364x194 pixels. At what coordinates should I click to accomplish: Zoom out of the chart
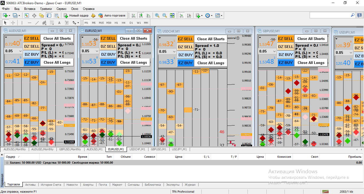click(165, 15)
